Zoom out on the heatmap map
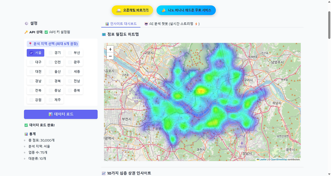This screenshot has width=331, height=176. click(x=110, y=56)
